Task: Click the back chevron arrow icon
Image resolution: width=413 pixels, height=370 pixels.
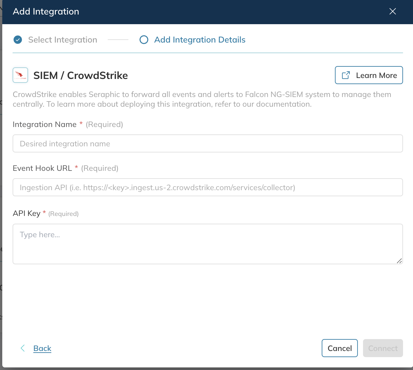Action: point(23,348)
